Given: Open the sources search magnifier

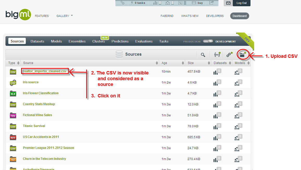Looking at the screenshot, I should [x=203, y=55].
